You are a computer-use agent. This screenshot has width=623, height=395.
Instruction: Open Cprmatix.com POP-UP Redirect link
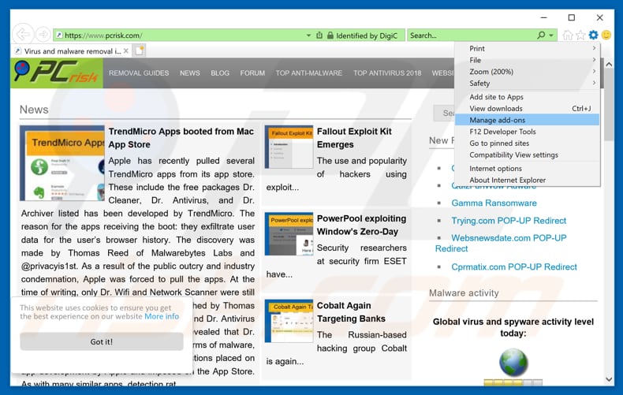[x=513, y=266]
